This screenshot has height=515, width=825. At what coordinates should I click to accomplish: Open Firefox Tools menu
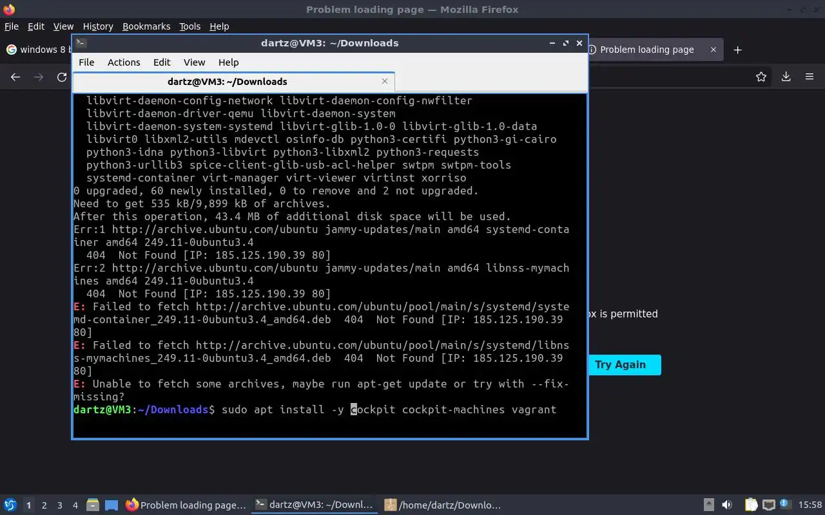coord(189,26)
